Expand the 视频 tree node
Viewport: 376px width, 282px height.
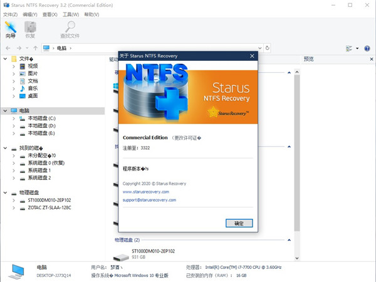[x=14, y=66]
